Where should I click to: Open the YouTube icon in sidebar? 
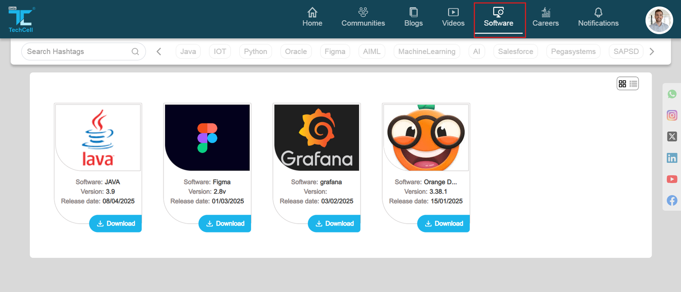672,179
